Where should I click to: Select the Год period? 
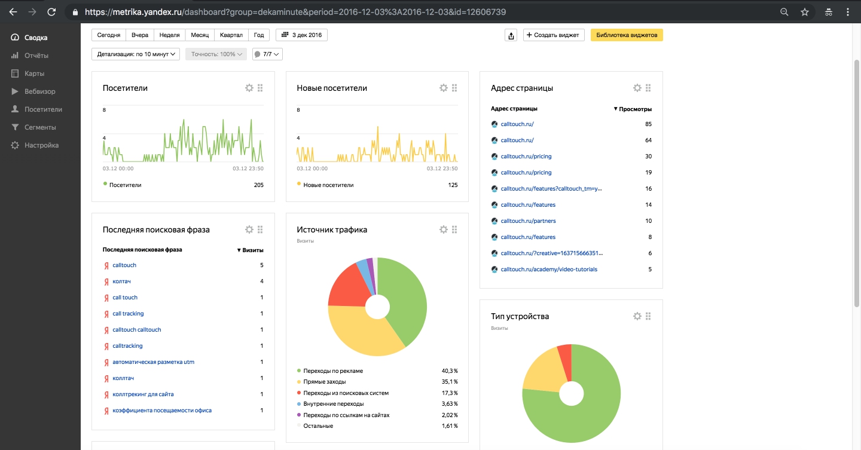pyautogui.click(x=259, y=35)
